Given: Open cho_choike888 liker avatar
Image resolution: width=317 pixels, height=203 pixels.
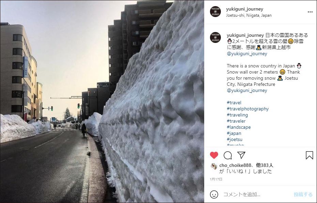Looking at the screenshot, I should click(x=214, y=166).
